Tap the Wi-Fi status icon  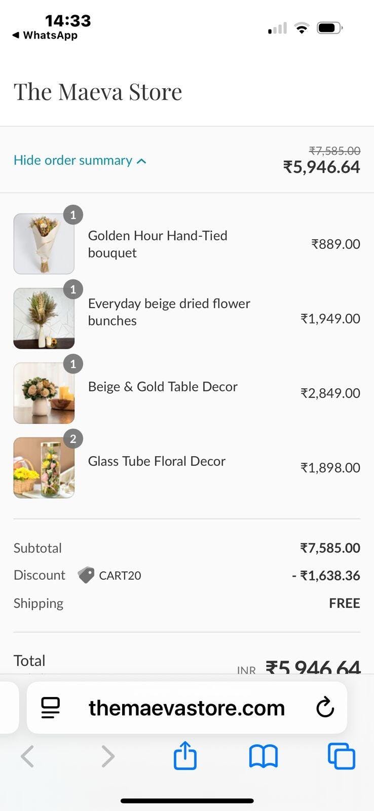click(302, 28)
